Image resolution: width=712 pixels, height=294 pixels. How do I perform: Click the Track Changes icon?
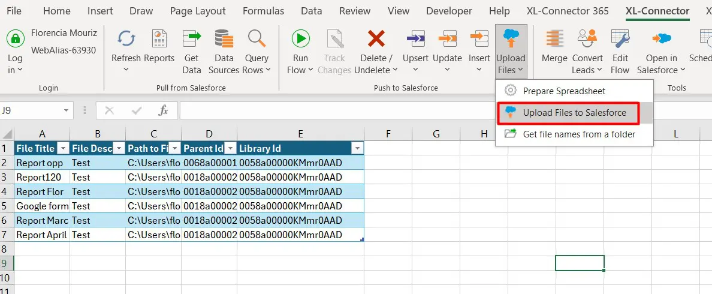click(x=334, y=38)
